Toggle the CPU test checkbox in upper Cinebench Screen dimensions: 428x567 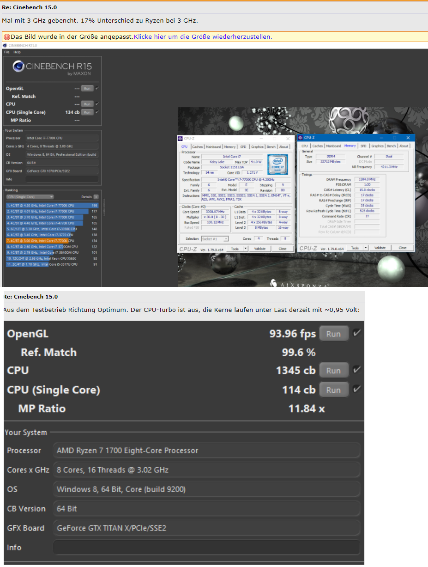pos(97,104)
